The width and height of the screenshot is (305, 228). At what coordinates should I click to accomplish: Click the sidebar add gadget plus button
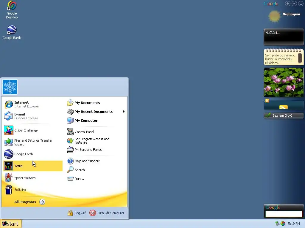tap(288, 4)
